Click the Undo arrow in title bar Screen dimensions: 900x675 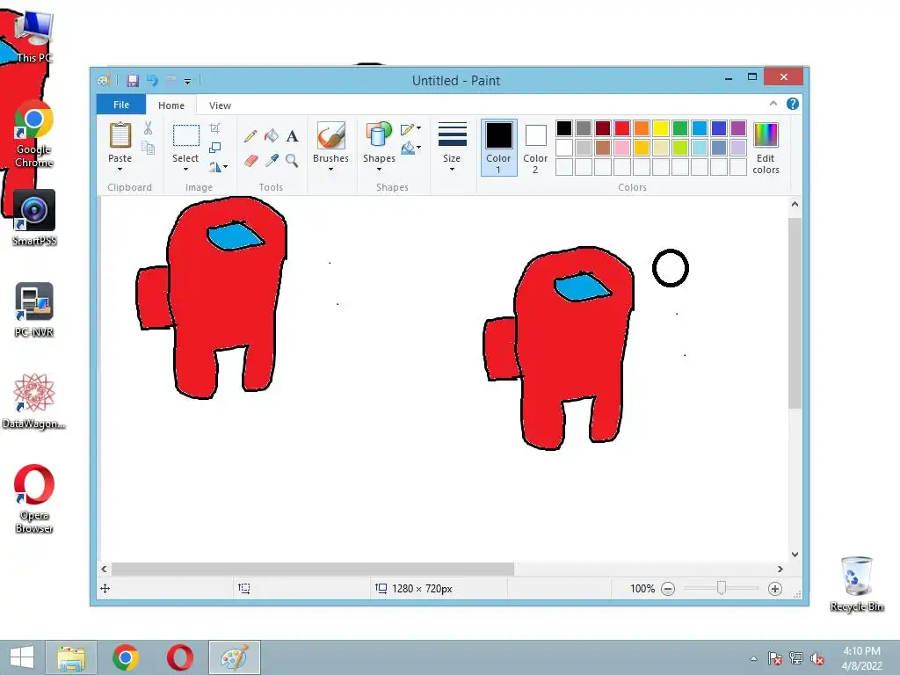pos(152,80)
